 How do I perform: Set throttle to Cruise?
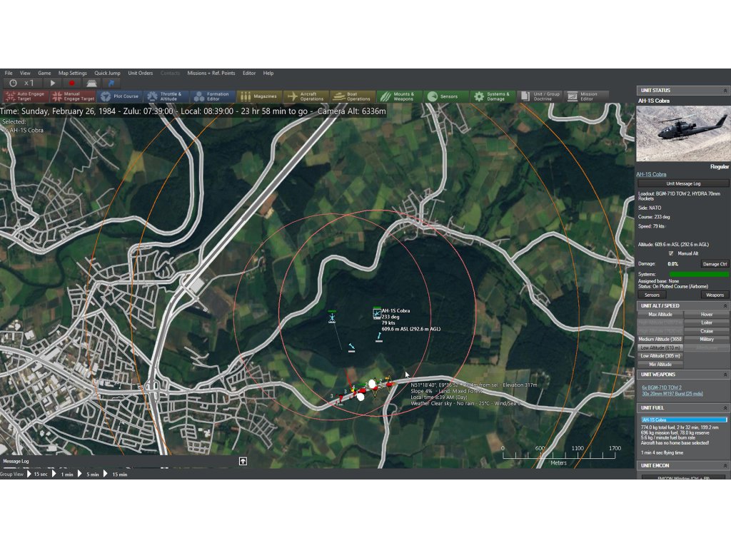click(x=706, y=331)
